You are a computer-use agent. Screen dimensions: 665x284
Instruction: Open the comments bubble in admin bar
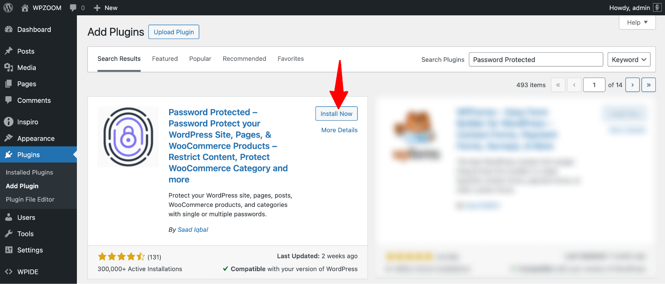(73, 8)
